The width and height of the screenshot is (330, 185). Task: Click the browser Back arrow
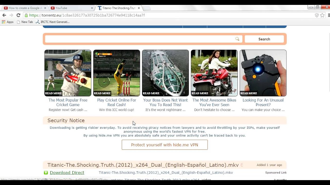(4, 15)
